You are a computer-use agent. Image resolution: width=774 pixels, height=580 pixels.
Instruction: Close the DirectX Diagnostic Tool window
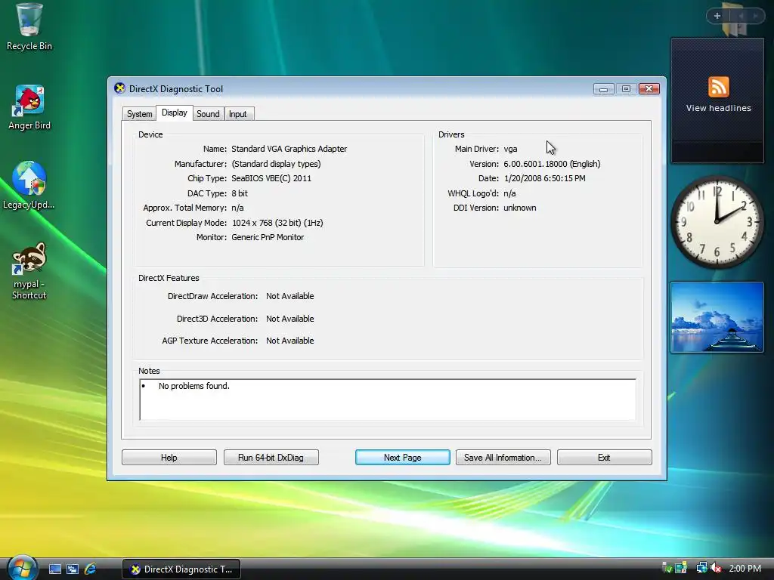[649, 89]
